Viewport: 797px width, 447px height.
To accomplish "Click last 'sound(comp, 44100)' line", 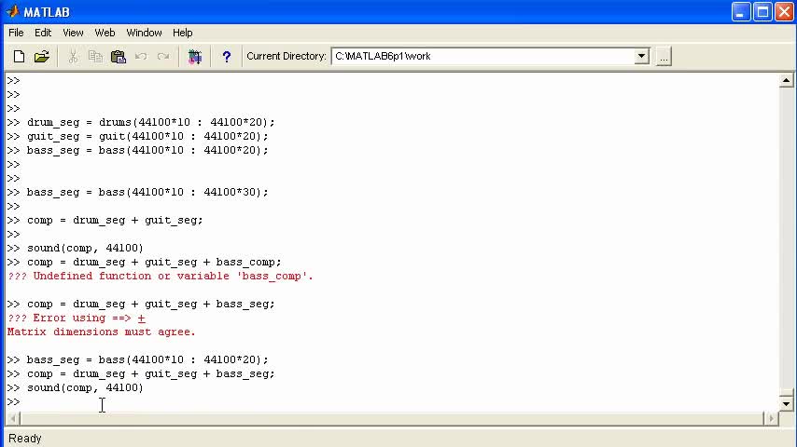I will coord(86,387).
